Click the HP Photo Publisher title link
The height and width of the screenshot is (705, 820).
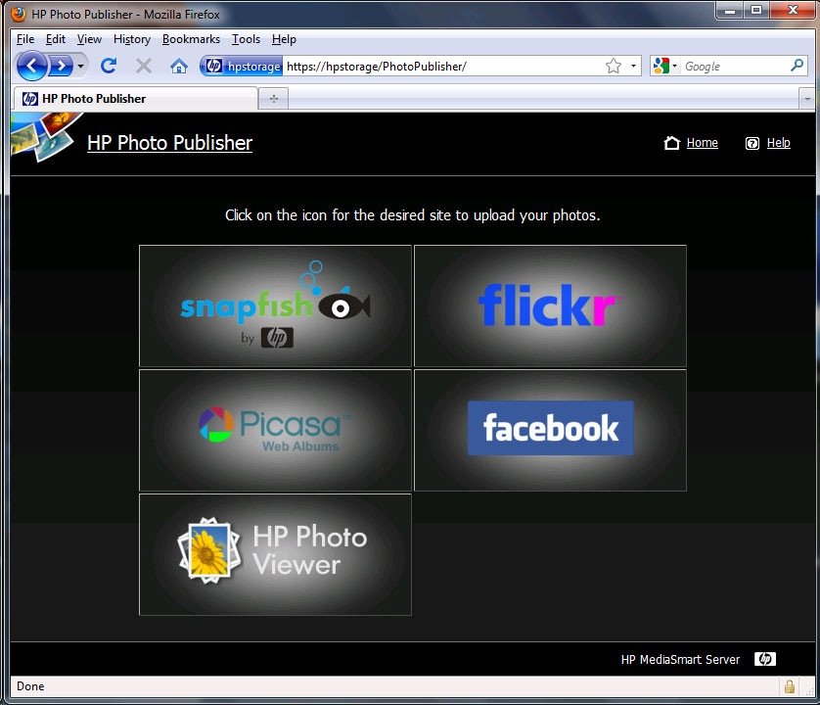[169, 143]
